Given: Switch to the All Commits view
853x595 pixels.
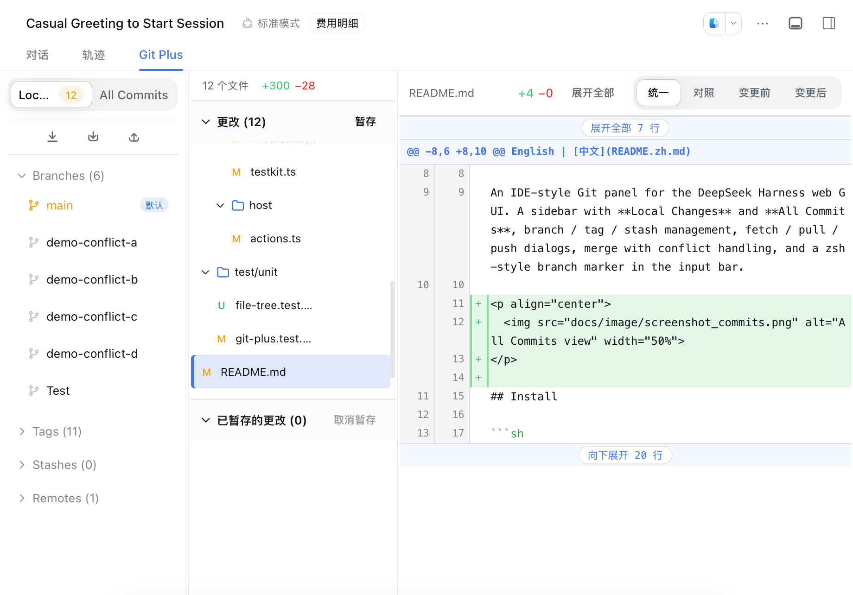Looking at the screenshot, I should 134,95.
